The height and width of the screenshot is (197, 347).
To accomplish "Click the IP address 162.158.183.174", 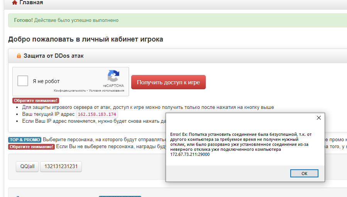I will click(96, 115).
